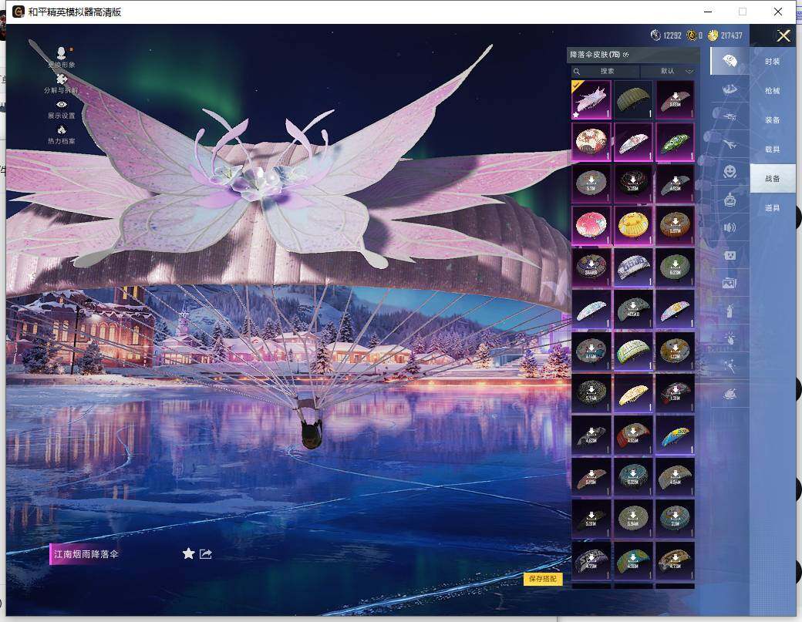Select the smiley emote category icon
The image size is (802, 622).
click(729, 171)
